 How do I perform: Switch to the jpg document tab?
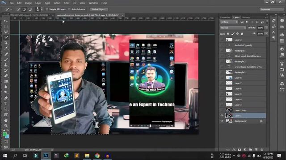[x=30, y=15]
